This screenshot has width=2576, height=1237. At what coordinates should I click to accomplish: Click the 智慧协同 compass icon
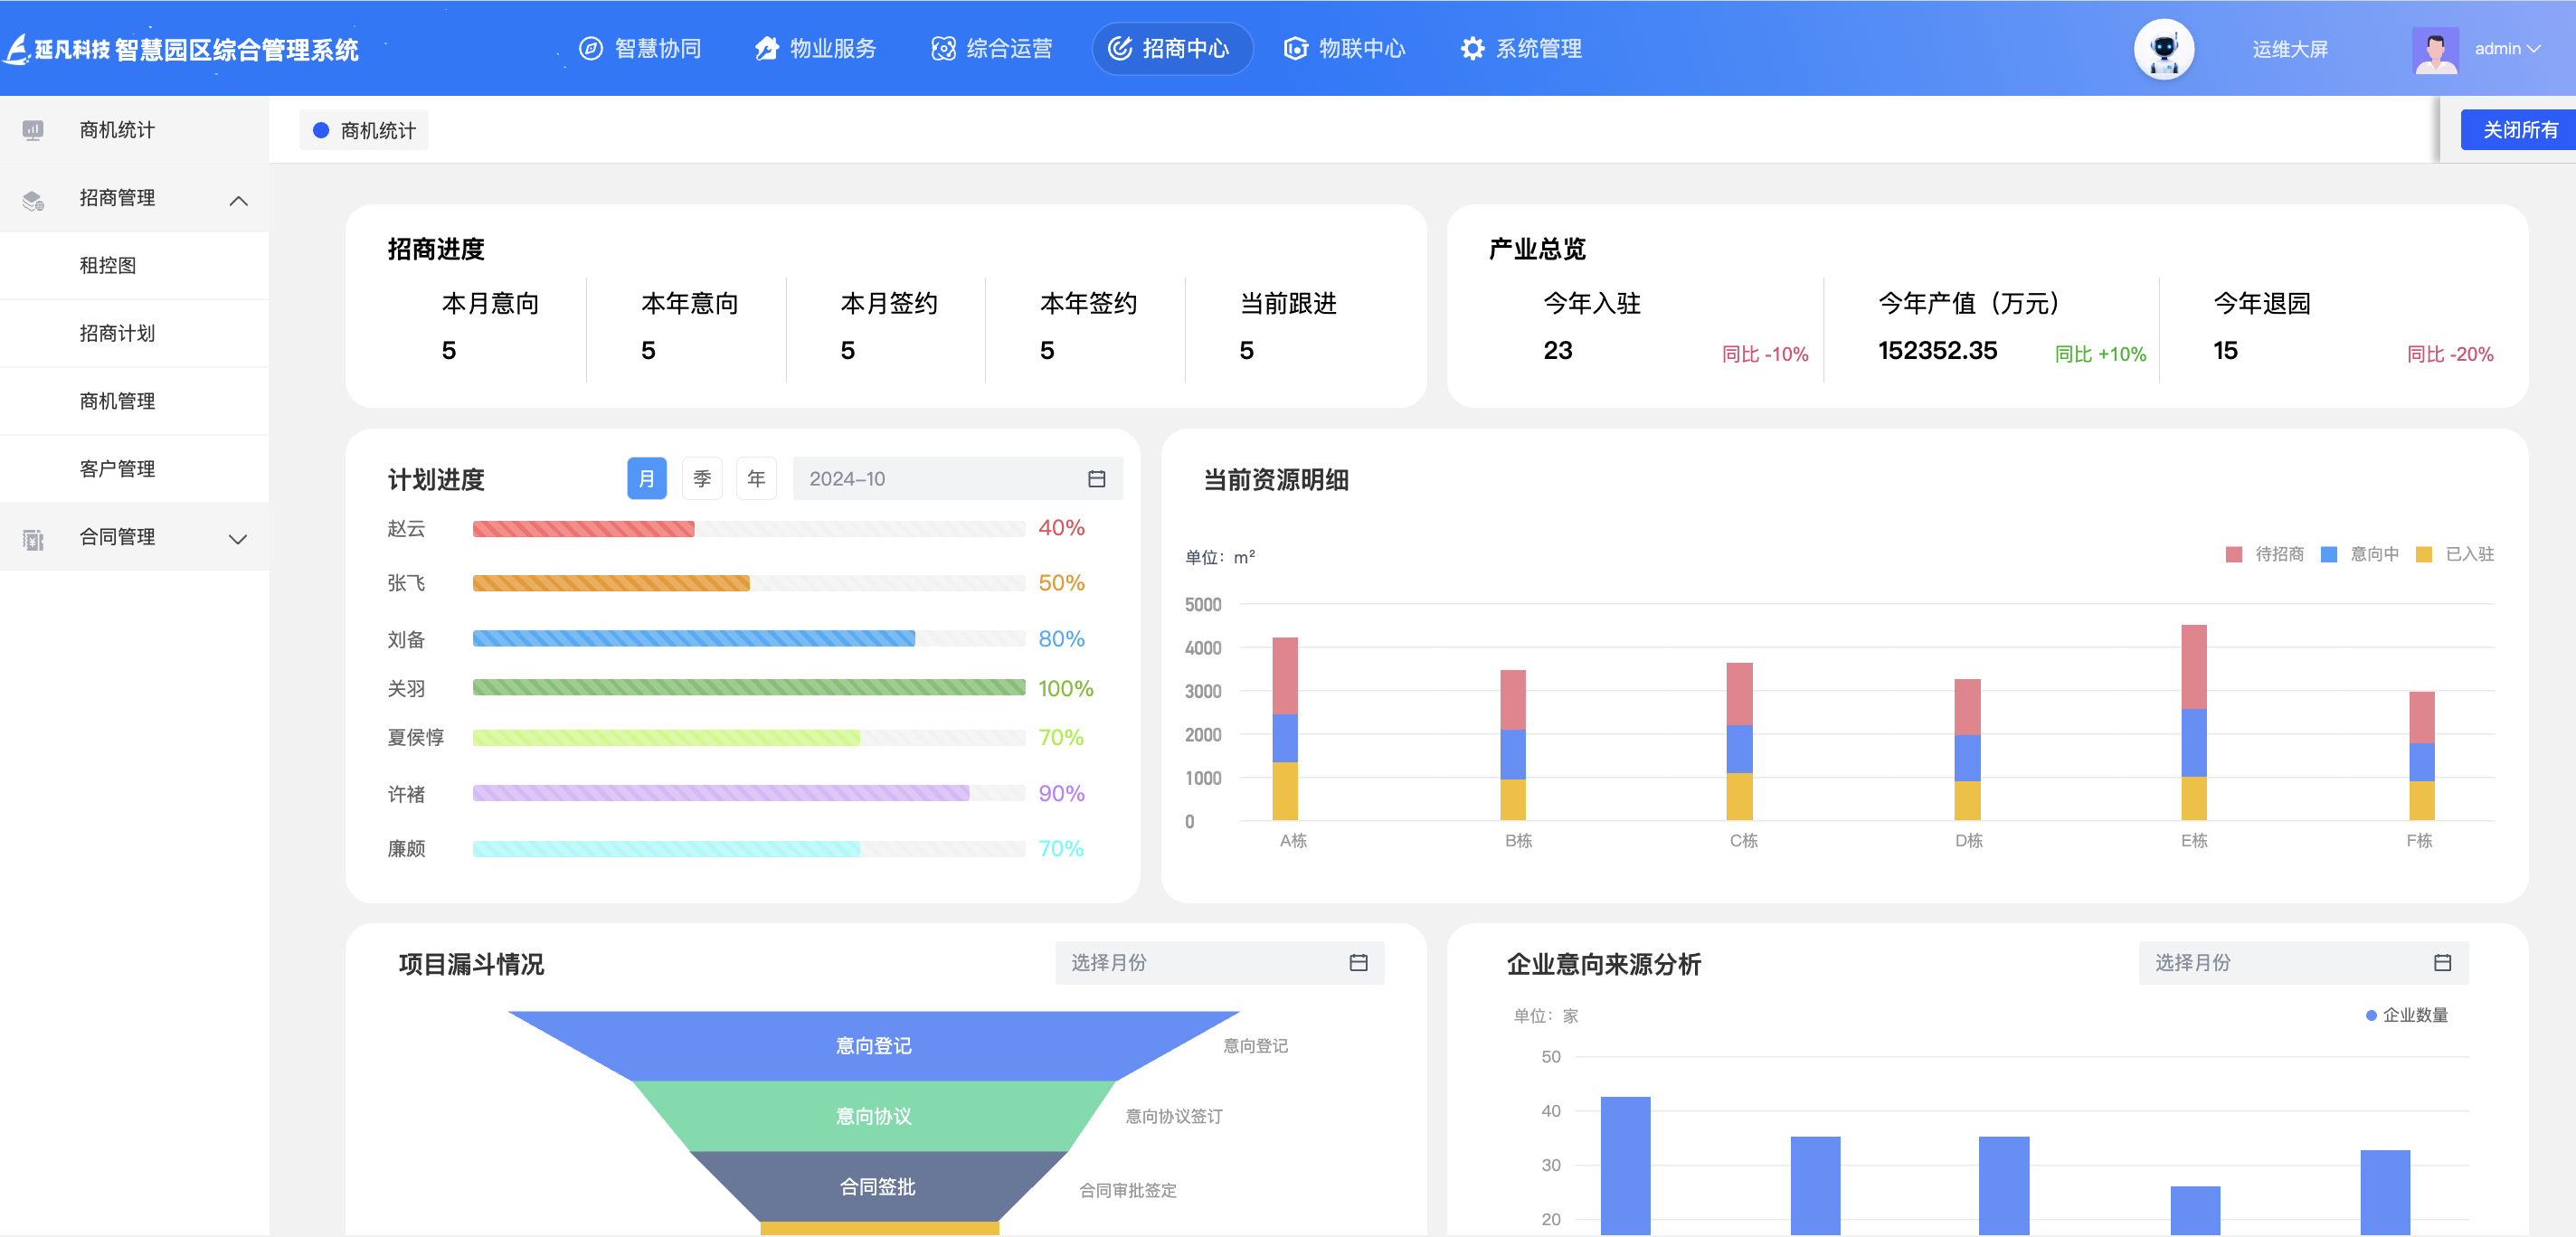point(591,49)
